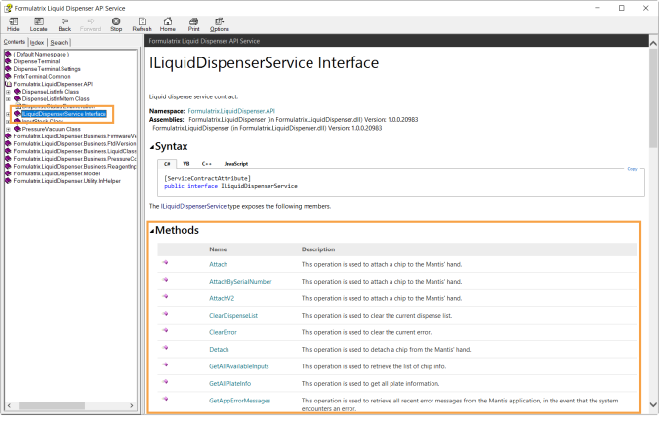Open the GetAllAvailableInputs method link
Viewport: 659px width, 421px height.
[x=239, y=366]
